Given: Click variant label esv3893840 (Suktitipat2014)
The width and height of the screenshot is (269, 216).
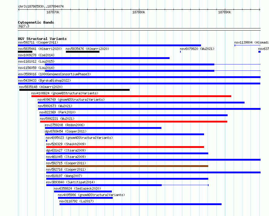Looking at the screenshot, I should point(70,182).
